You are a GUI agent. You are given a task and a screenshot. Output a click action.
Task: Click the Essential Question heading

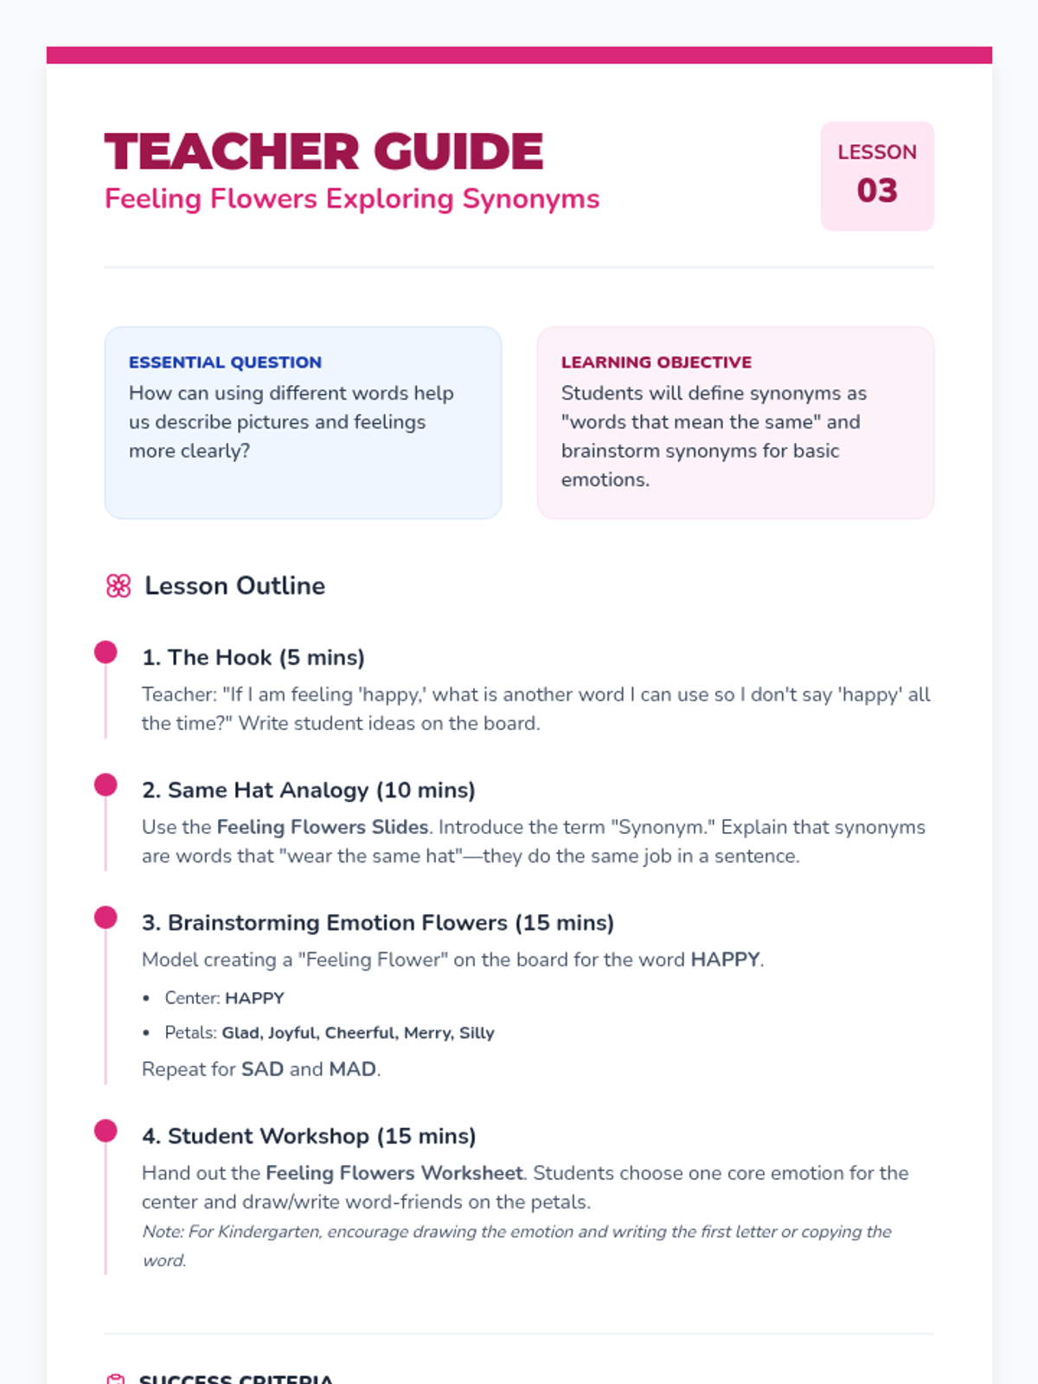coord(225,362)
